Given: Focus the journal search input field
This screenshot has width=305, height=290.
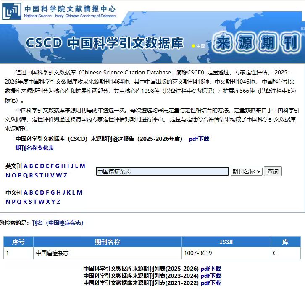Looking at the screenshot, I should [162, 171].
